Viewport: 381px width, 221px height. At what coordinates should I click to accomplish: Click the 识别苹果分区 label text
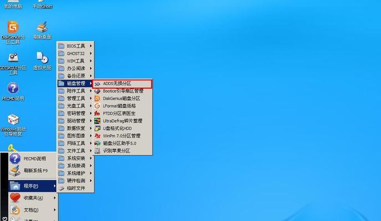tap(116, 151)
